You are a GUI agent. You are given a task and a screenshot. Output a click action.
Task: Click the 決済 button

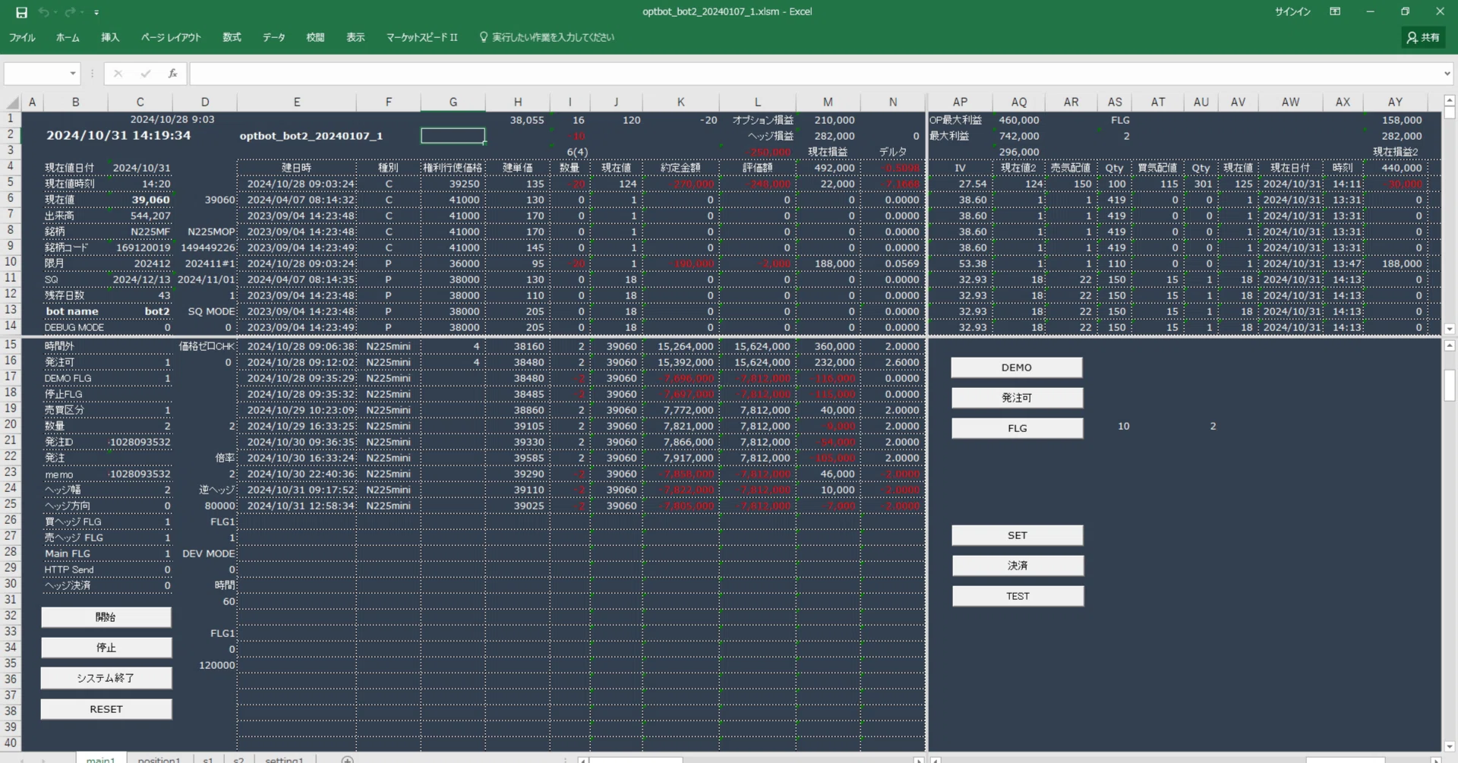(x=1018, y=566)
